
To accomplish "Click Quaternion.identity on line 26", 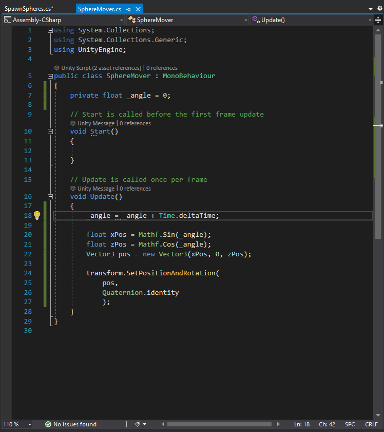I will tap(140, 293).
